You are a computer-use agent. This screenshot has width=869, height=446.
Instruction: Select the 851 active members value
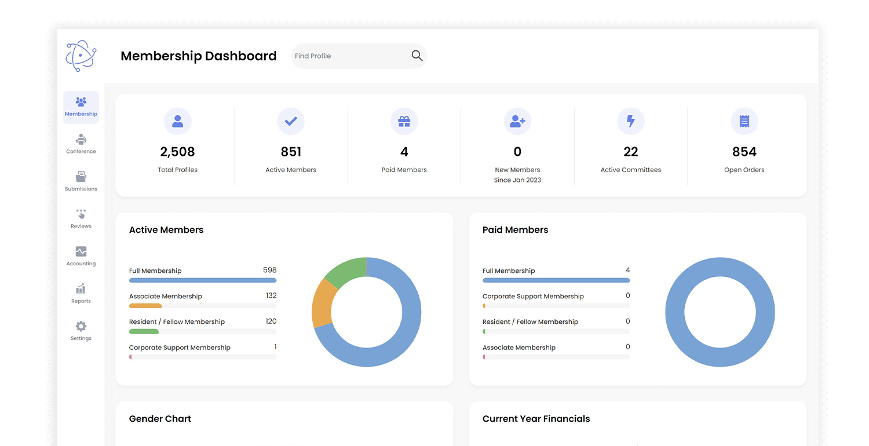pyautogui.click(x=291, y=152)
